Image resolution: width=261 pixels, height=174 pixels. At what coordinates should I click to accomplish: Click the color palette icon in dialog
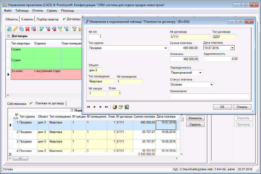click(115, 107)
